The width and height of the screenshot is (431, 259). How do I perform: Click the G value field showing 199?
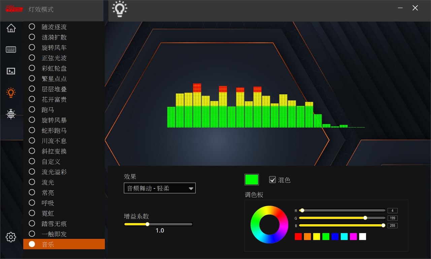(393, 218)
